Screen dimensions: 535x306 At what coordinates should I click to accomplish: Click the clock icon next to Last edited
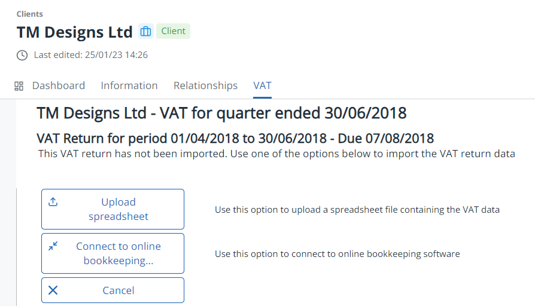pos(22,55)
